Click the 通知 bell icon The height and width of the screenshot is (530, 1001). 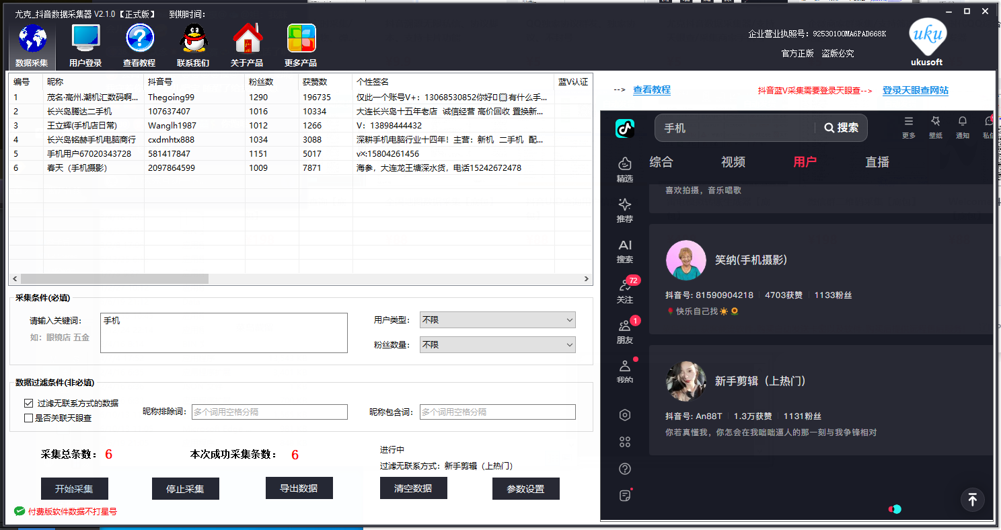tap(963, 127)
